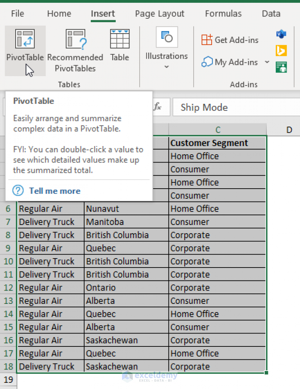Click the PivotTable icon
The image size is (300, 389).
pyautogui.click(x=25, y=39)
